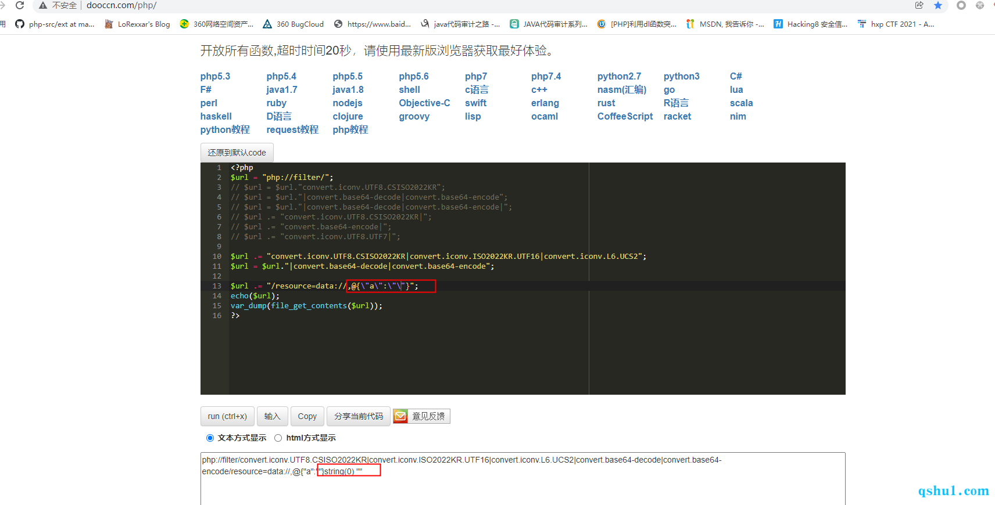Select the lua language link

click(x=736, y=89)
